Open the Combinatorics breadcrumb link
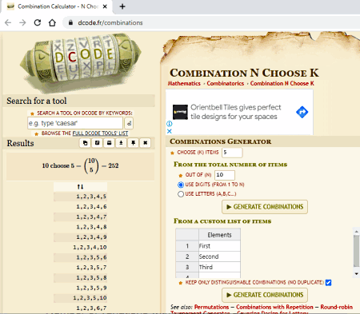 pyautogui.click(x=226, y=83)
